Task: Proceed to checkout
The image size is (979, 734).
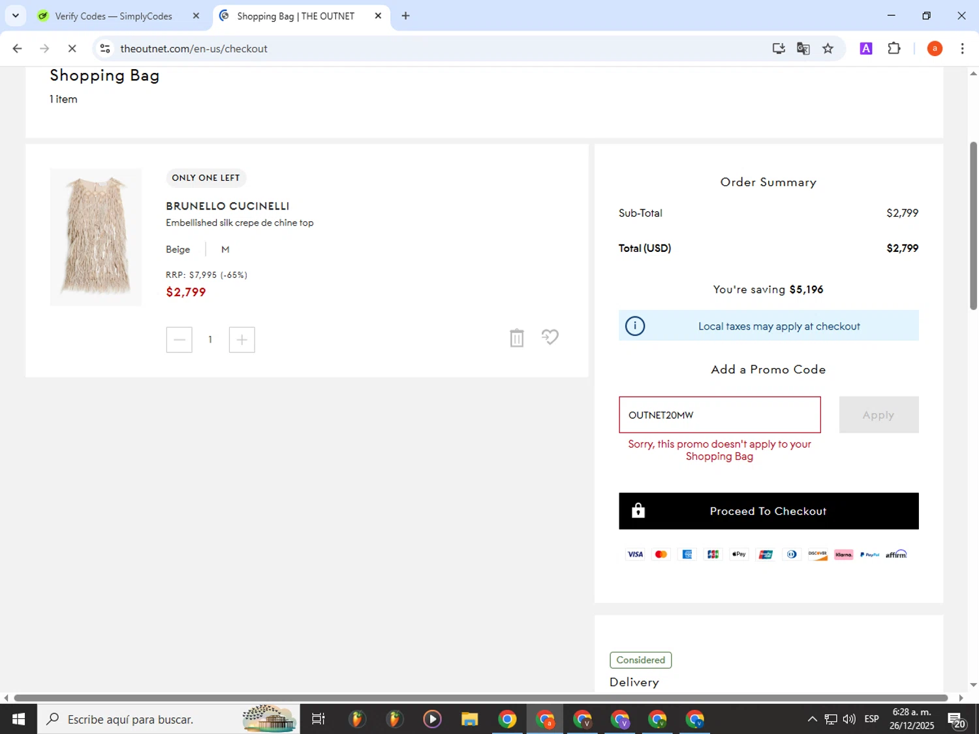Action: point(768,511)
